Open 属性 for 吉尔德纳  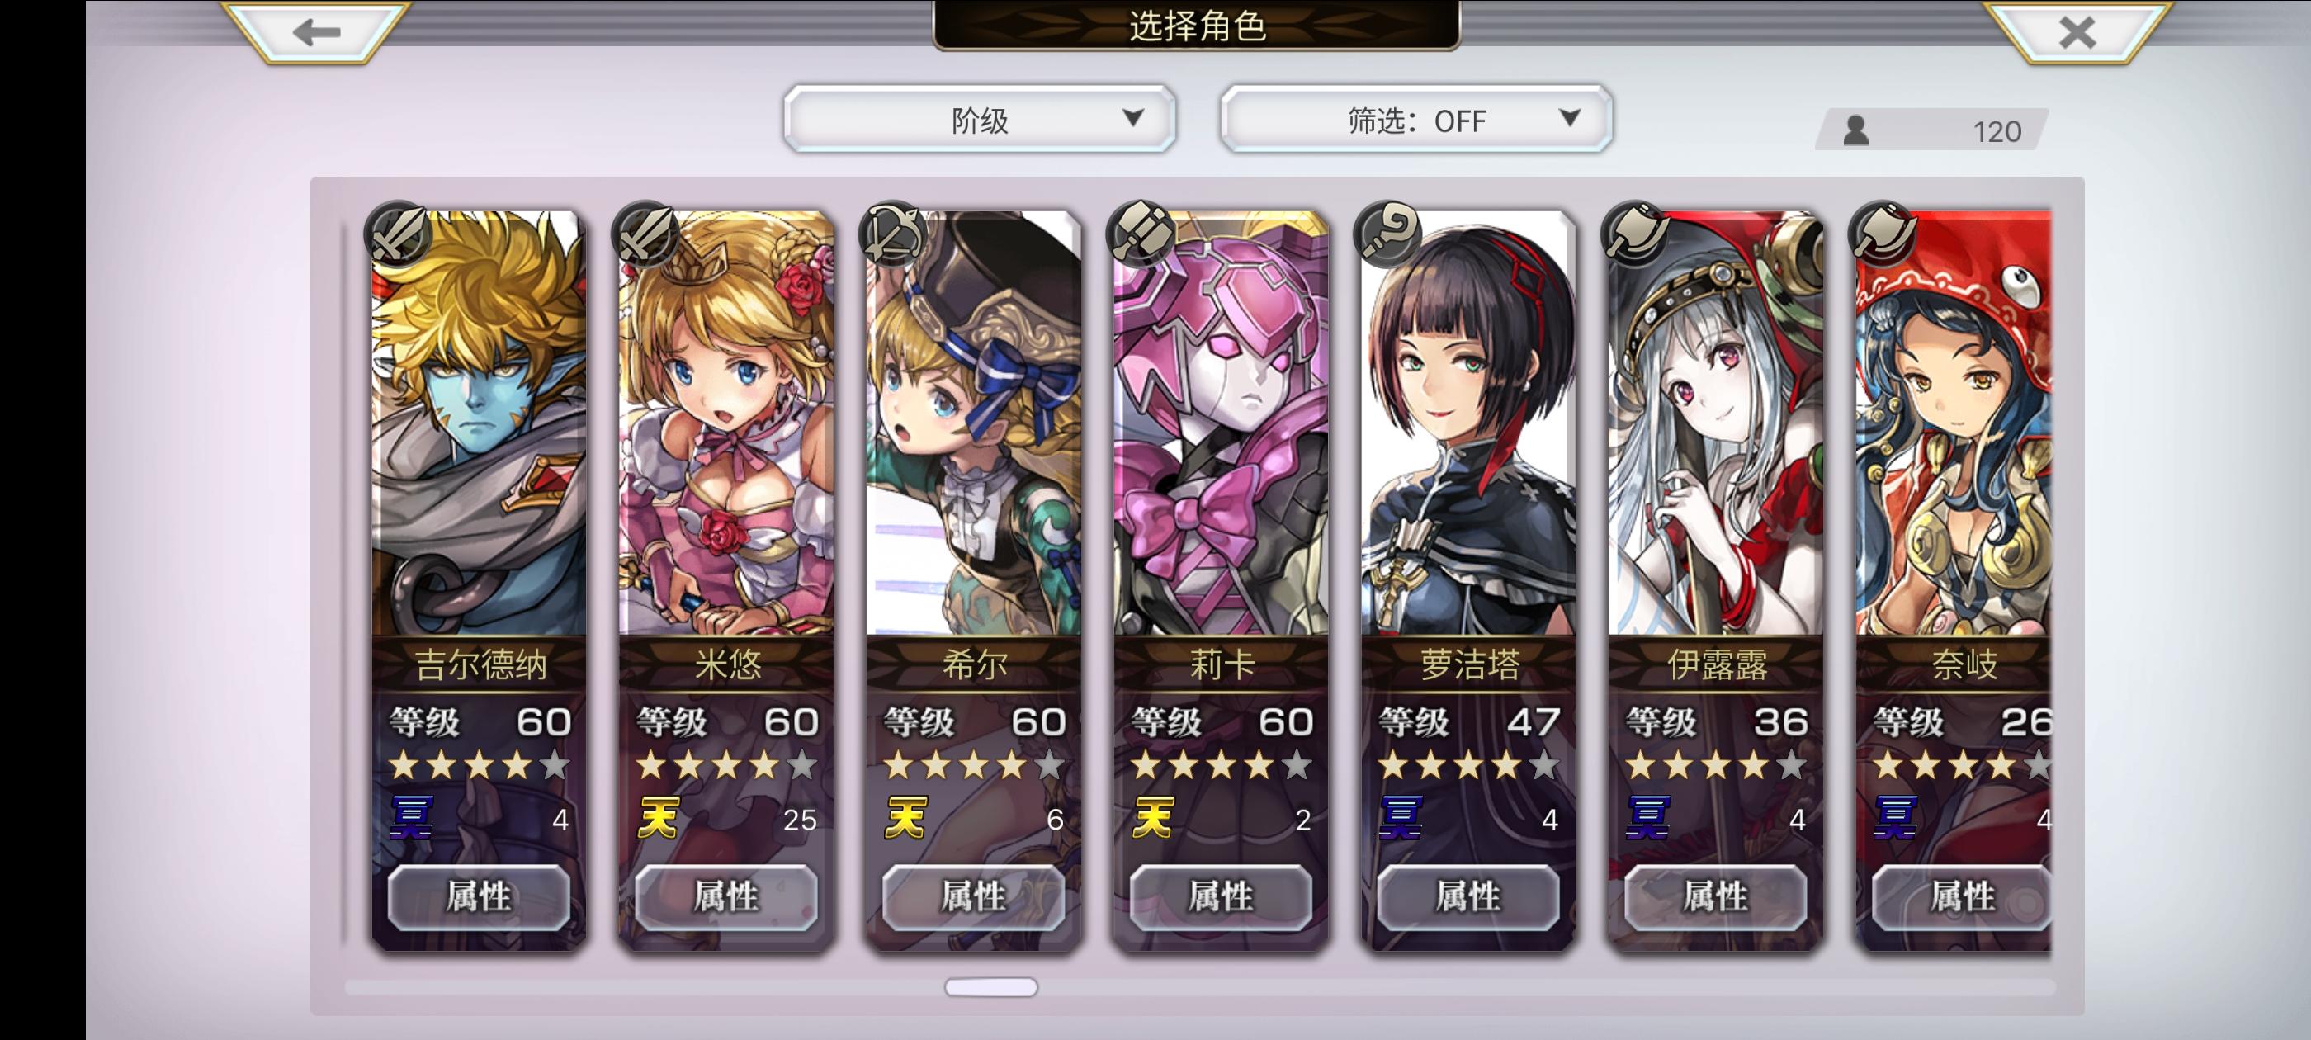479,896
